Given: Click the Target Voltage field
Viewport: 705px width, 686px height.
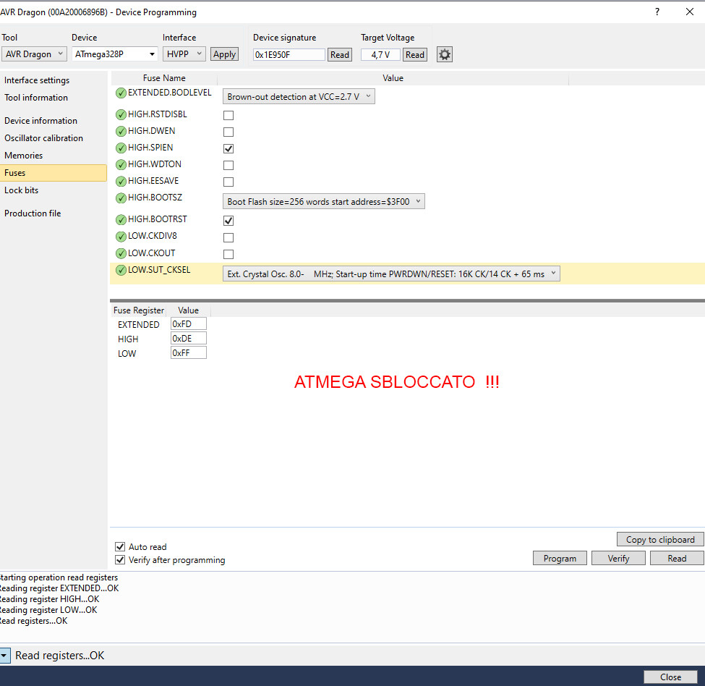Looking at the screenshot, I should coord(380,55).
